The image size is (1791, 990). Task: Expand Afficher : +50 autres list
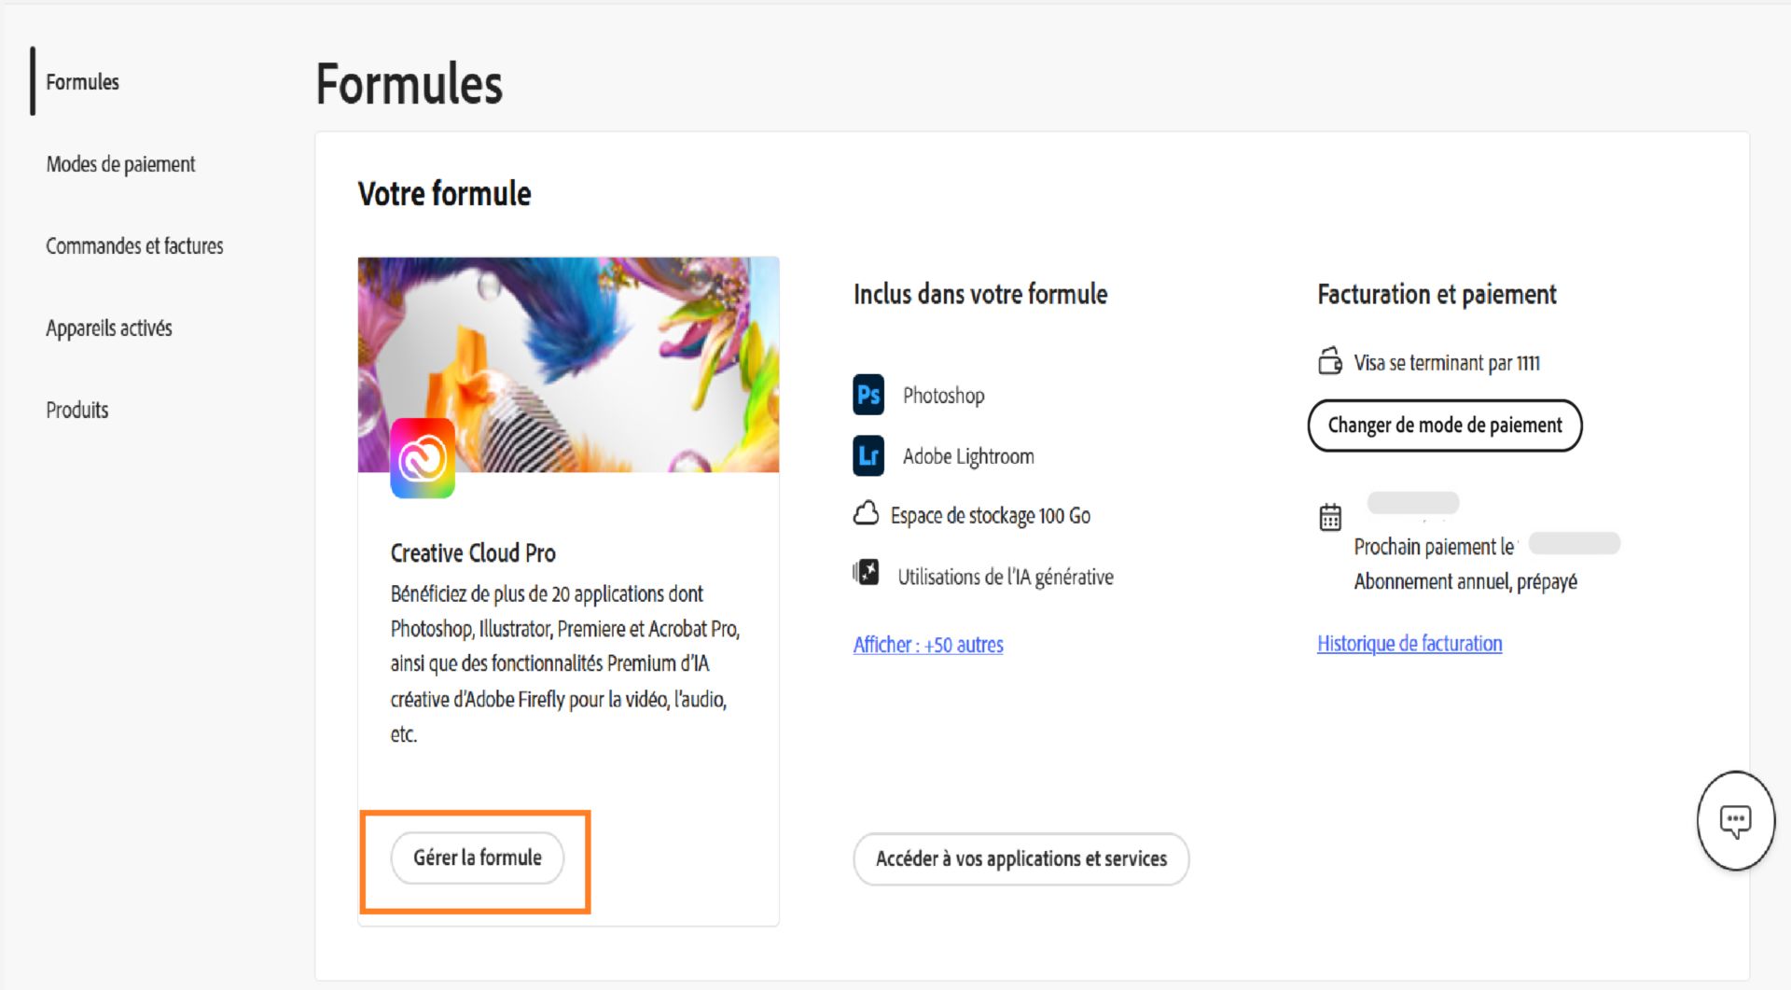coord(927,645)
